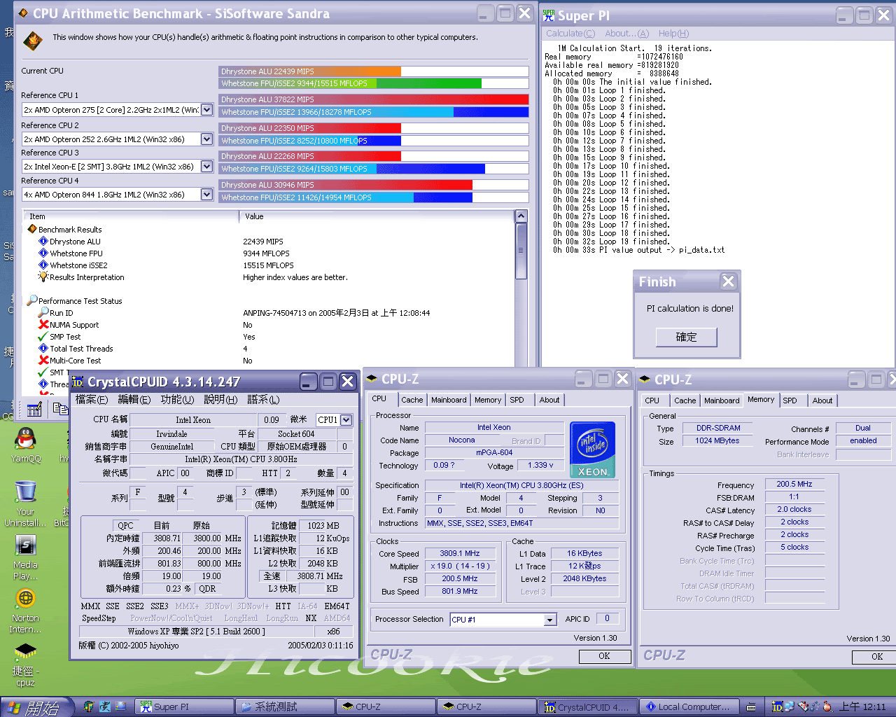Click the Name field showing Intel Xeon in CPU-Z

click(x=494, y=427)
